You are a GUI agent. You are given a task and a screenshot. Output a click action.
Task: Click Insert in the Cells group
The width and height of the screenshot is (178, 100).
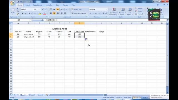pos(139,8)
